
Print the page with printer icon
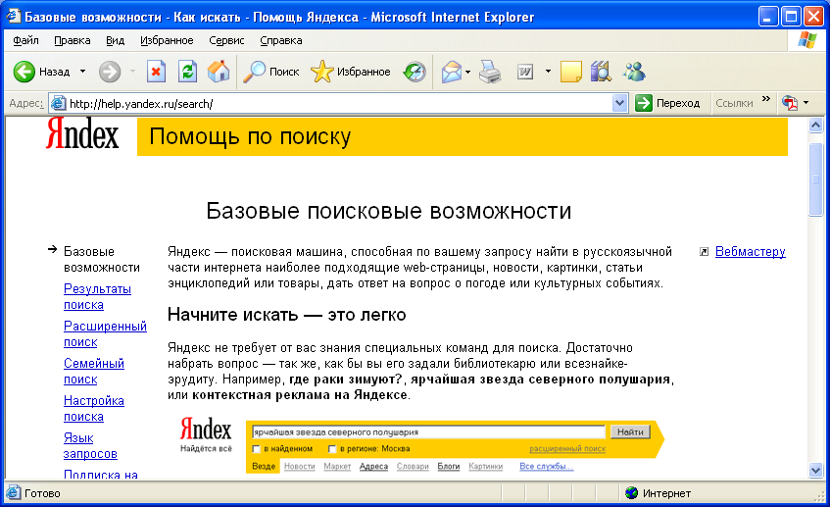point(490,72)
